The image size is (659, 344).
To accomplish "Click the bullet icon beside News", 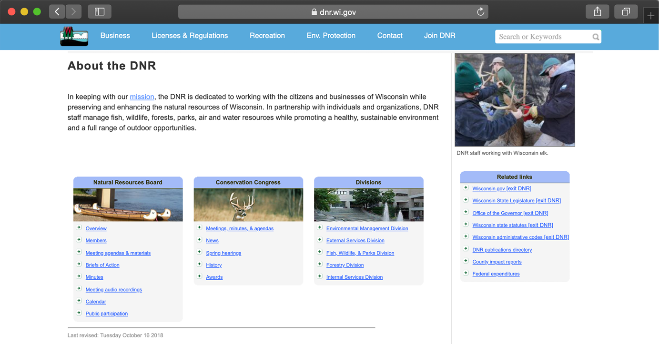I will pyautogui.click(x=200, y=240).
